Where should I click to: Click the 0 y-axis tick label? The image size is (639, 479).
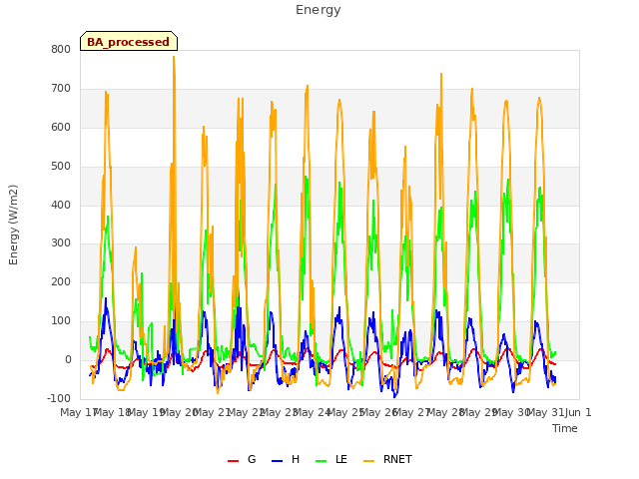click(68, 360)
